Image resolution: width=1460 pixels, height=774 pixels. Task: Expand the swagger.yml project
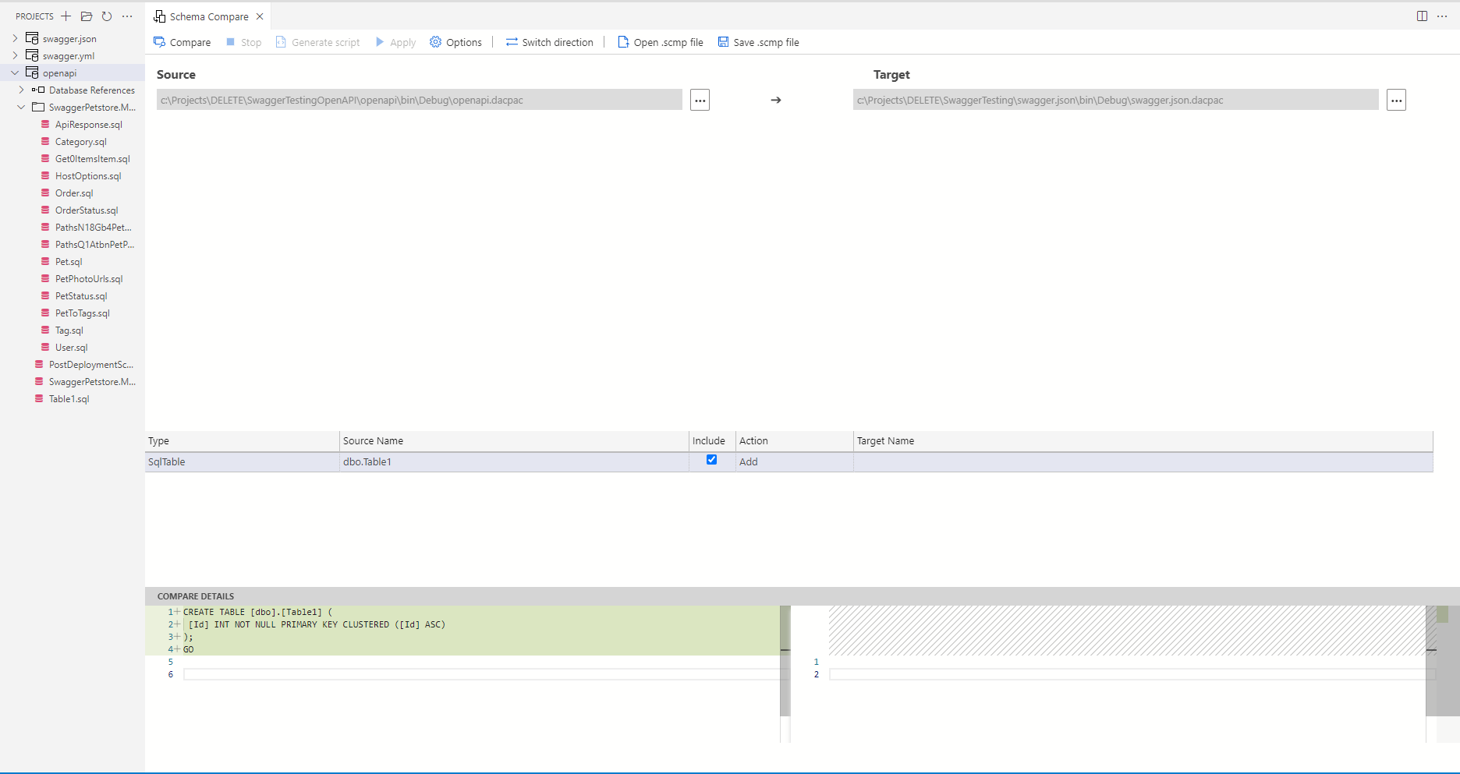pyautogui.click(x=15, y=55)
